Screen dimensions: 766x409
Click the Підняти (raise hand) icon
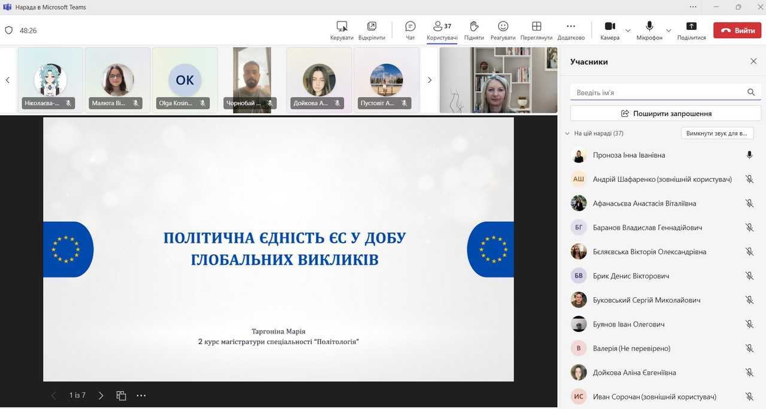tap(473, 30)
